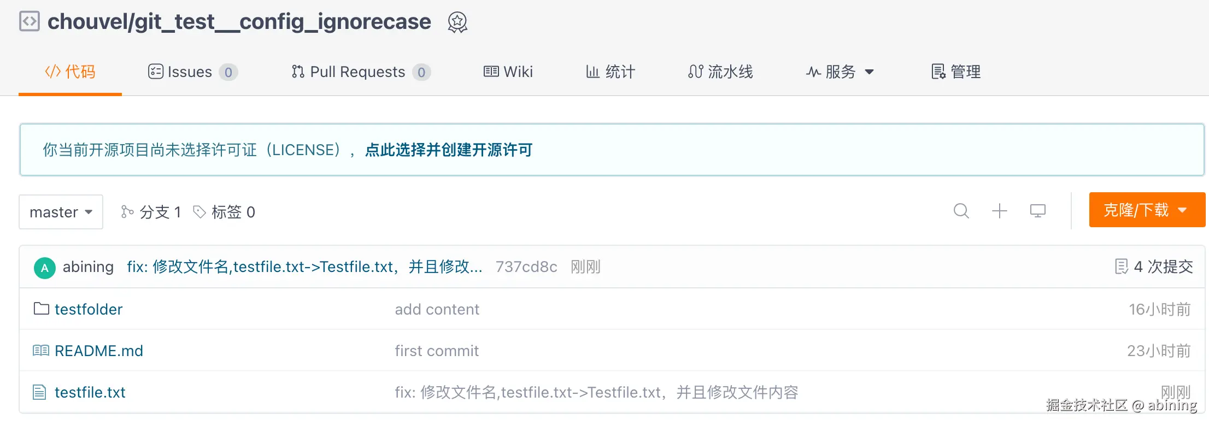The image size is (1209, 426).
Task: Click the search magnifier icon
Action: [961, 211]
